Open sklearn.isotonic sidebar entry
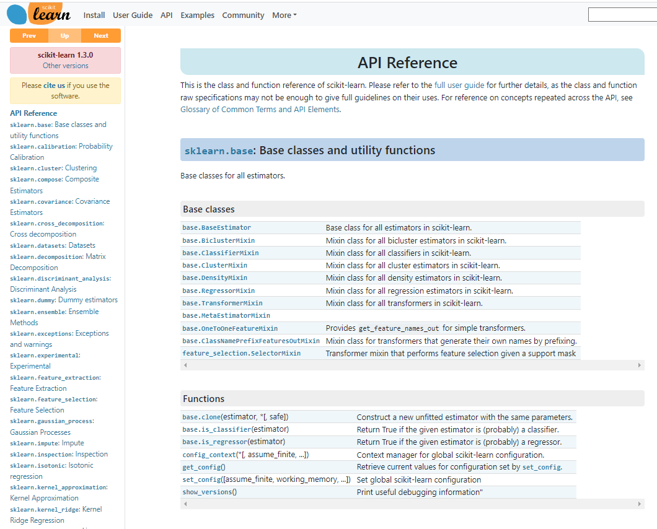This screenshot has height=529, width=657. [51, 471]
